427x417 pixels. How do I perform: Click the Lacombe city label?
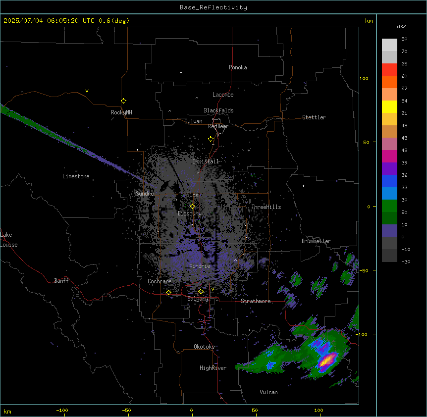(223, 95)
